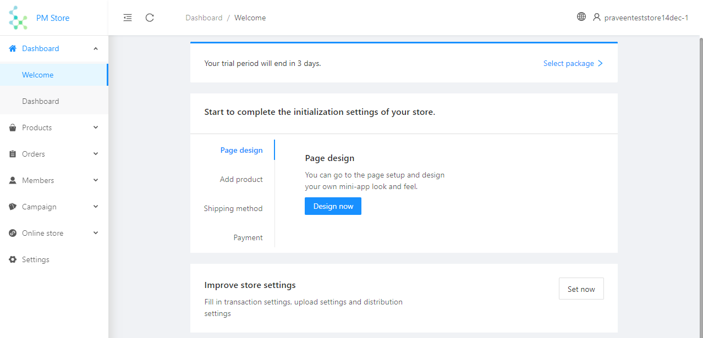Click the Campaign tag icon
This screenshot has height=338, width=703.
click(x=13, y=207)
